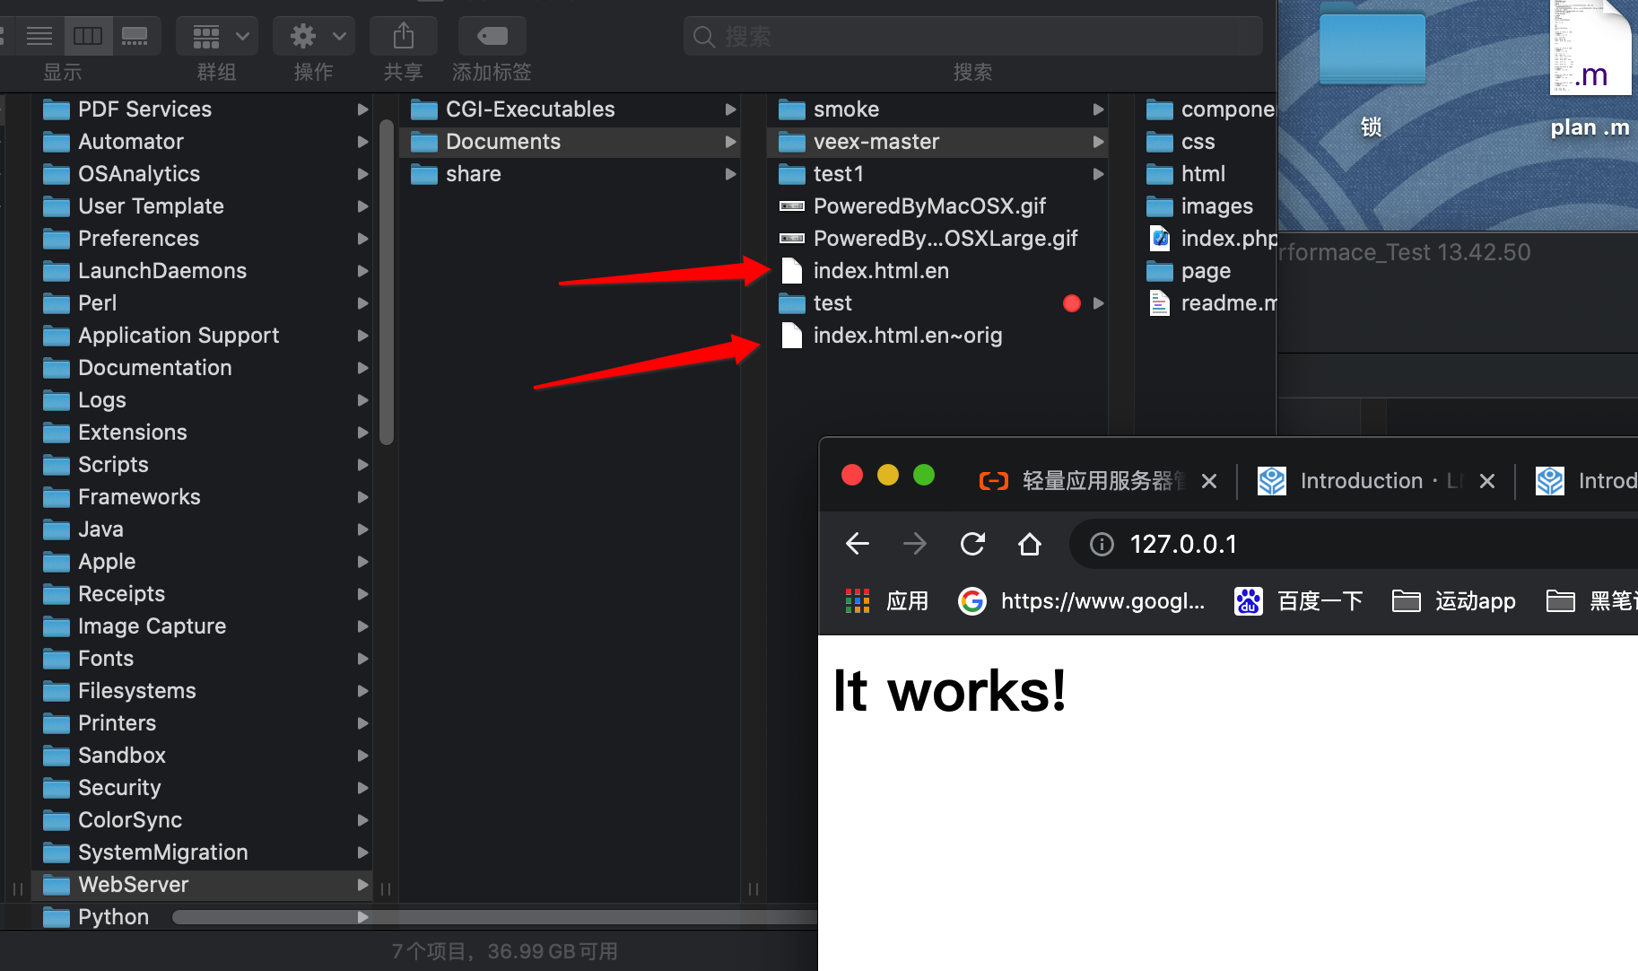Screen dimensions: 1638x971
Task: Click Chrome's back navigation button
Action: coord(857,544)
